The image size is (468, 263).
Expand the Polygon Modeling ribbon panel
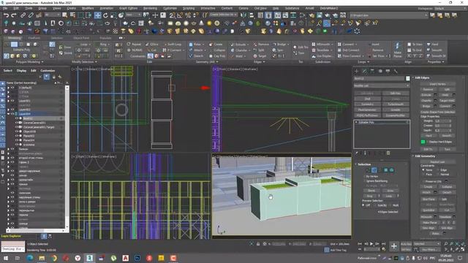click(29, 61)
